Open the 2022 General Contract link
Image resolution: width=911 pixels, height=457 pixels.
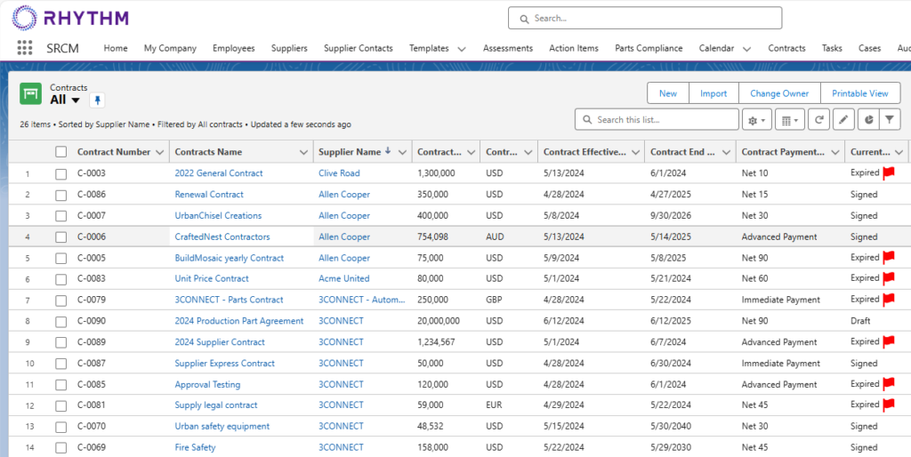click(x=219, y=173)
